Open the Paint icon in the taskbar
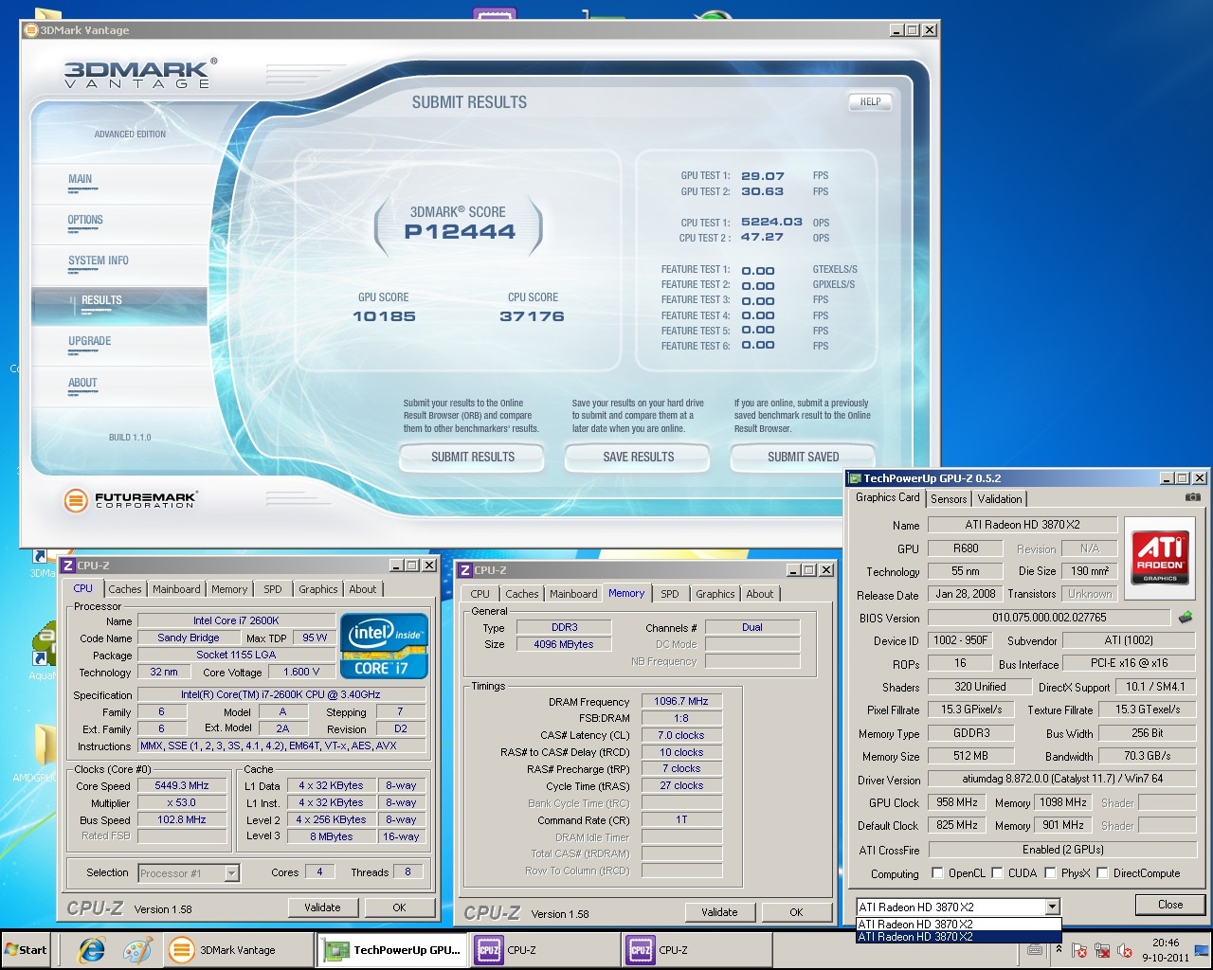 [137, 950]
